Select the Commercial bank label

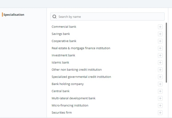point(64,27)
